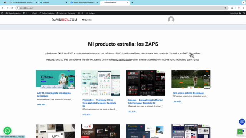
Task: Open the DavidIbiza.com dashboard menu
Action: tap(13, 13)
